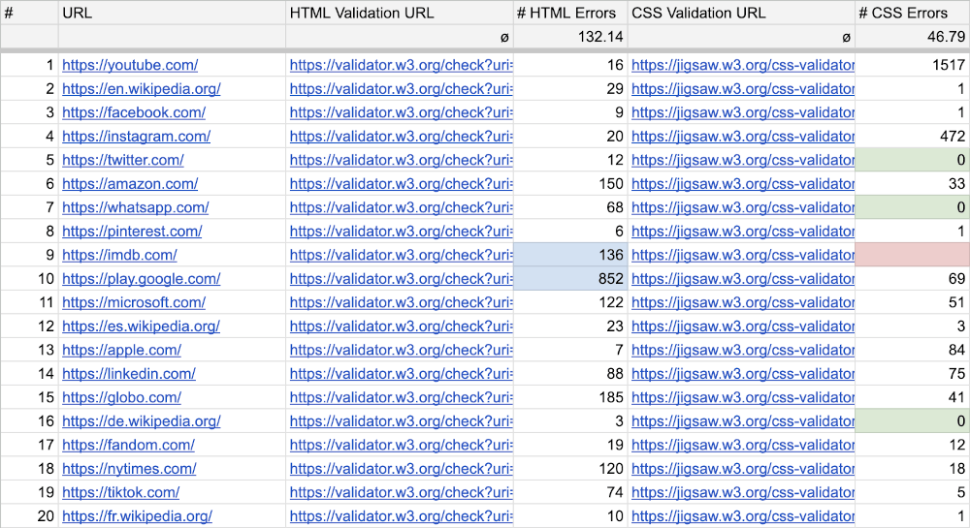This screenshot has width=970, height=528.
Task: Select the CSS errors cell 84
Action: coord(913,350)
